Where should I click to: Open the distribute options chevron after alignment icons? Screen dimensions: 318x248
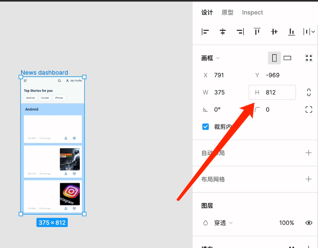(x=313, y=31)
